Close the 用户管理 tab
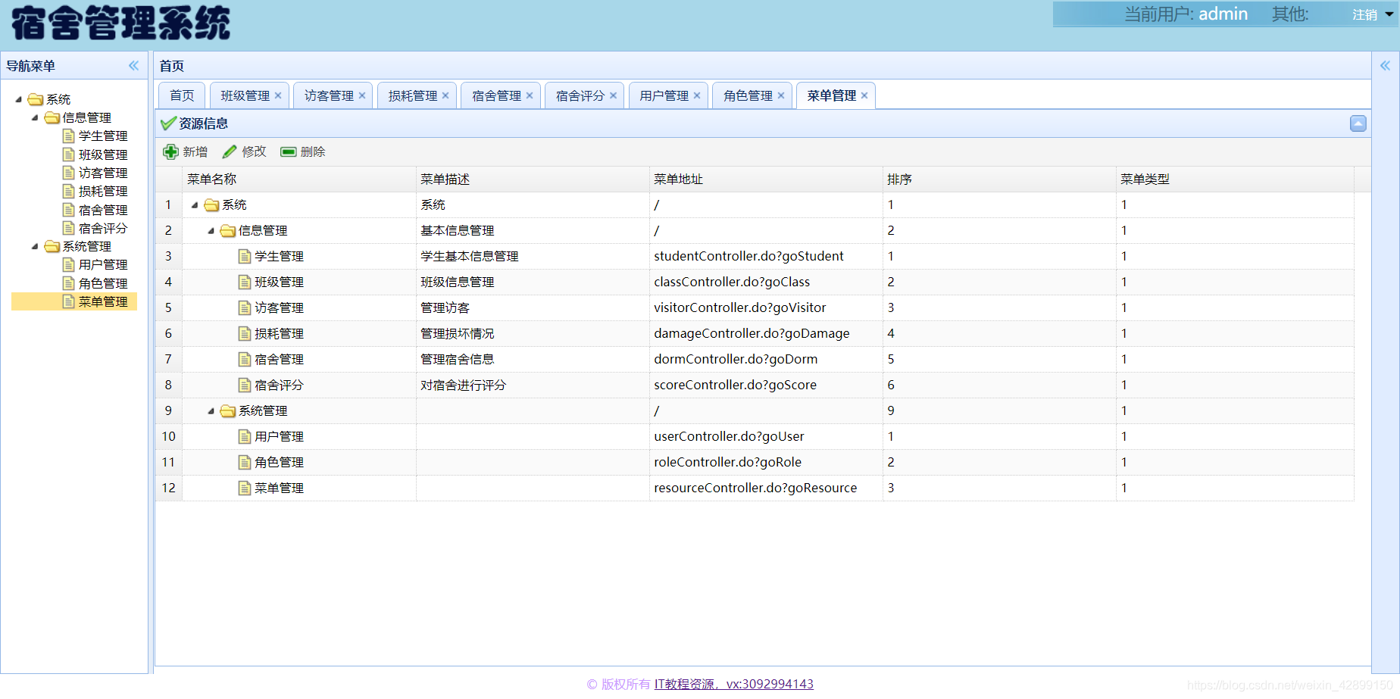Screen dimensions: 1400x699 click(x=697, y=95)
